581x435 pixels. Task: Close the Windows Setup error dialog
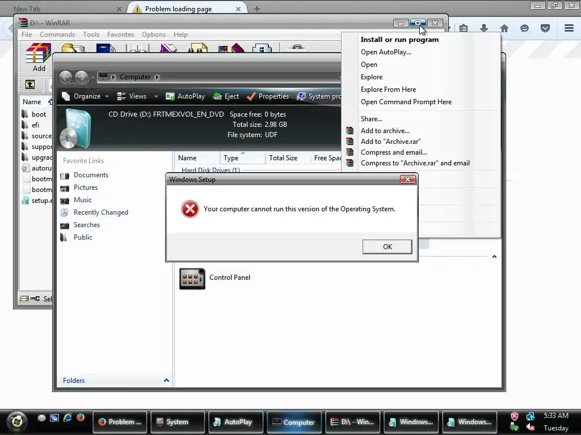[407, 180]
